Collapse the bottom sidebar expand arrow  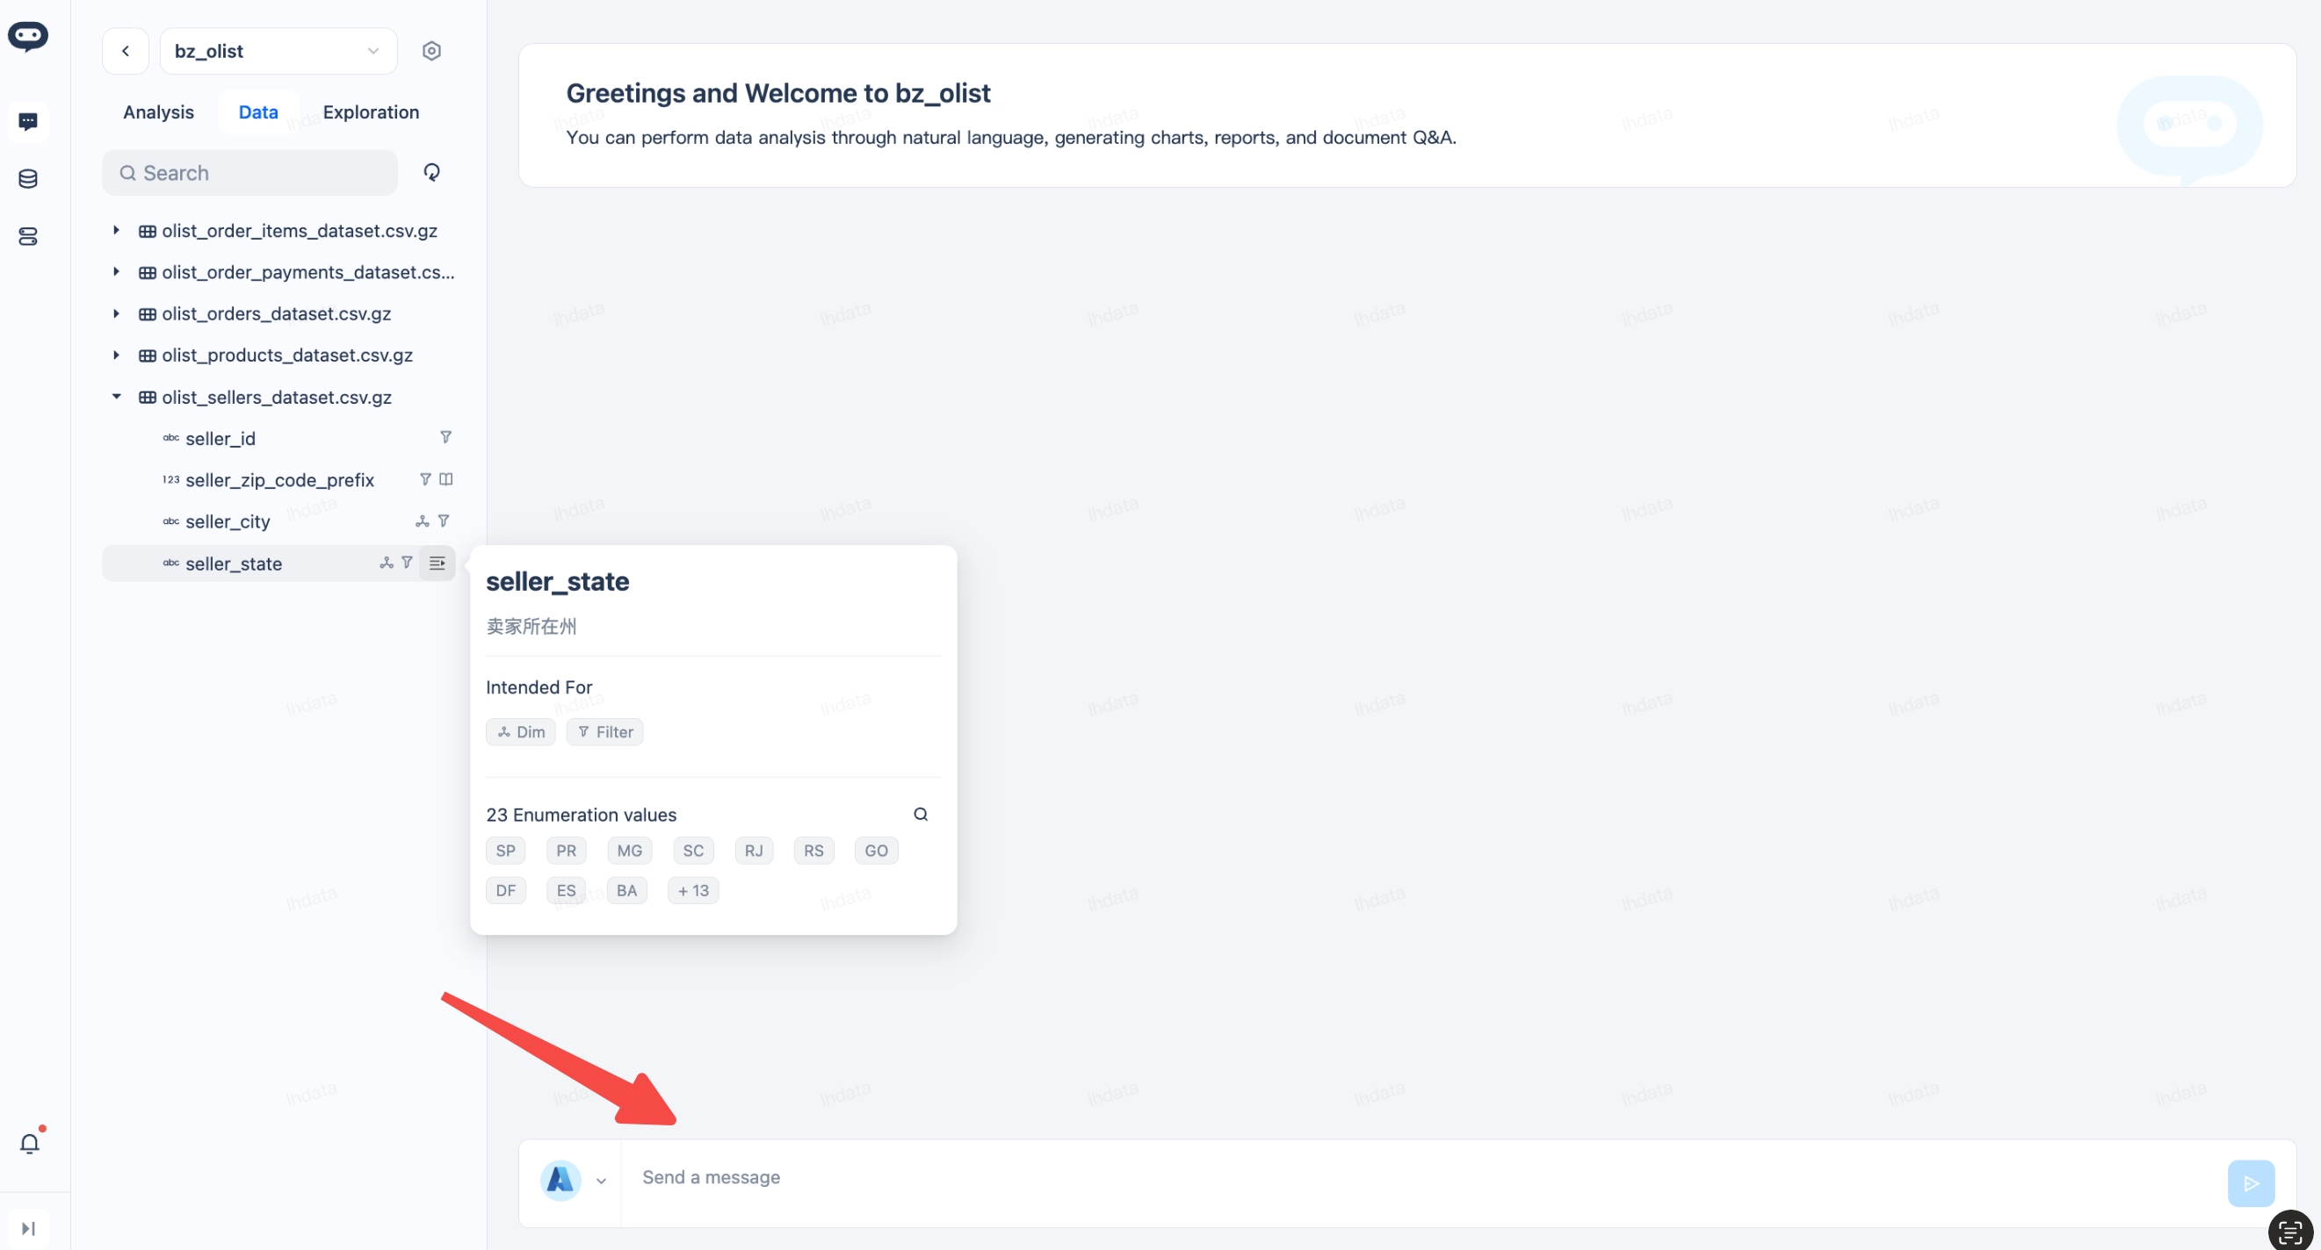tap(28, 1228)
